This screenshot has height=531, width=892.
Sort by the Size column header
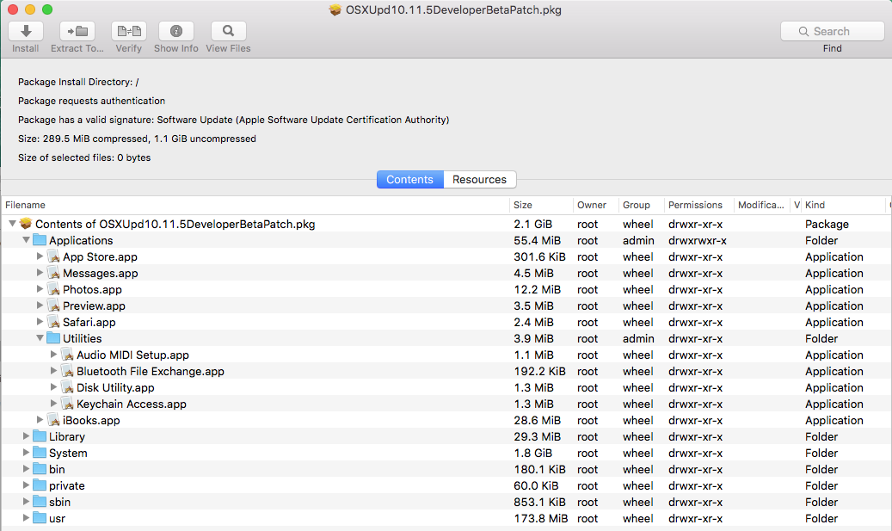click(541, 205)
